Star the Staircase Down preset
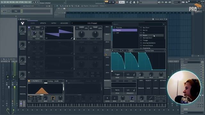This screenshot has width=205, height=115. pos(141,38)
